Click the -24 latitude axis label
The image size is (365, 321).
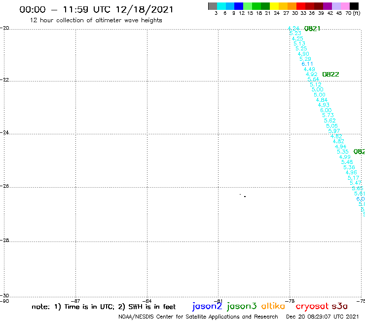[x=4, y=132]
